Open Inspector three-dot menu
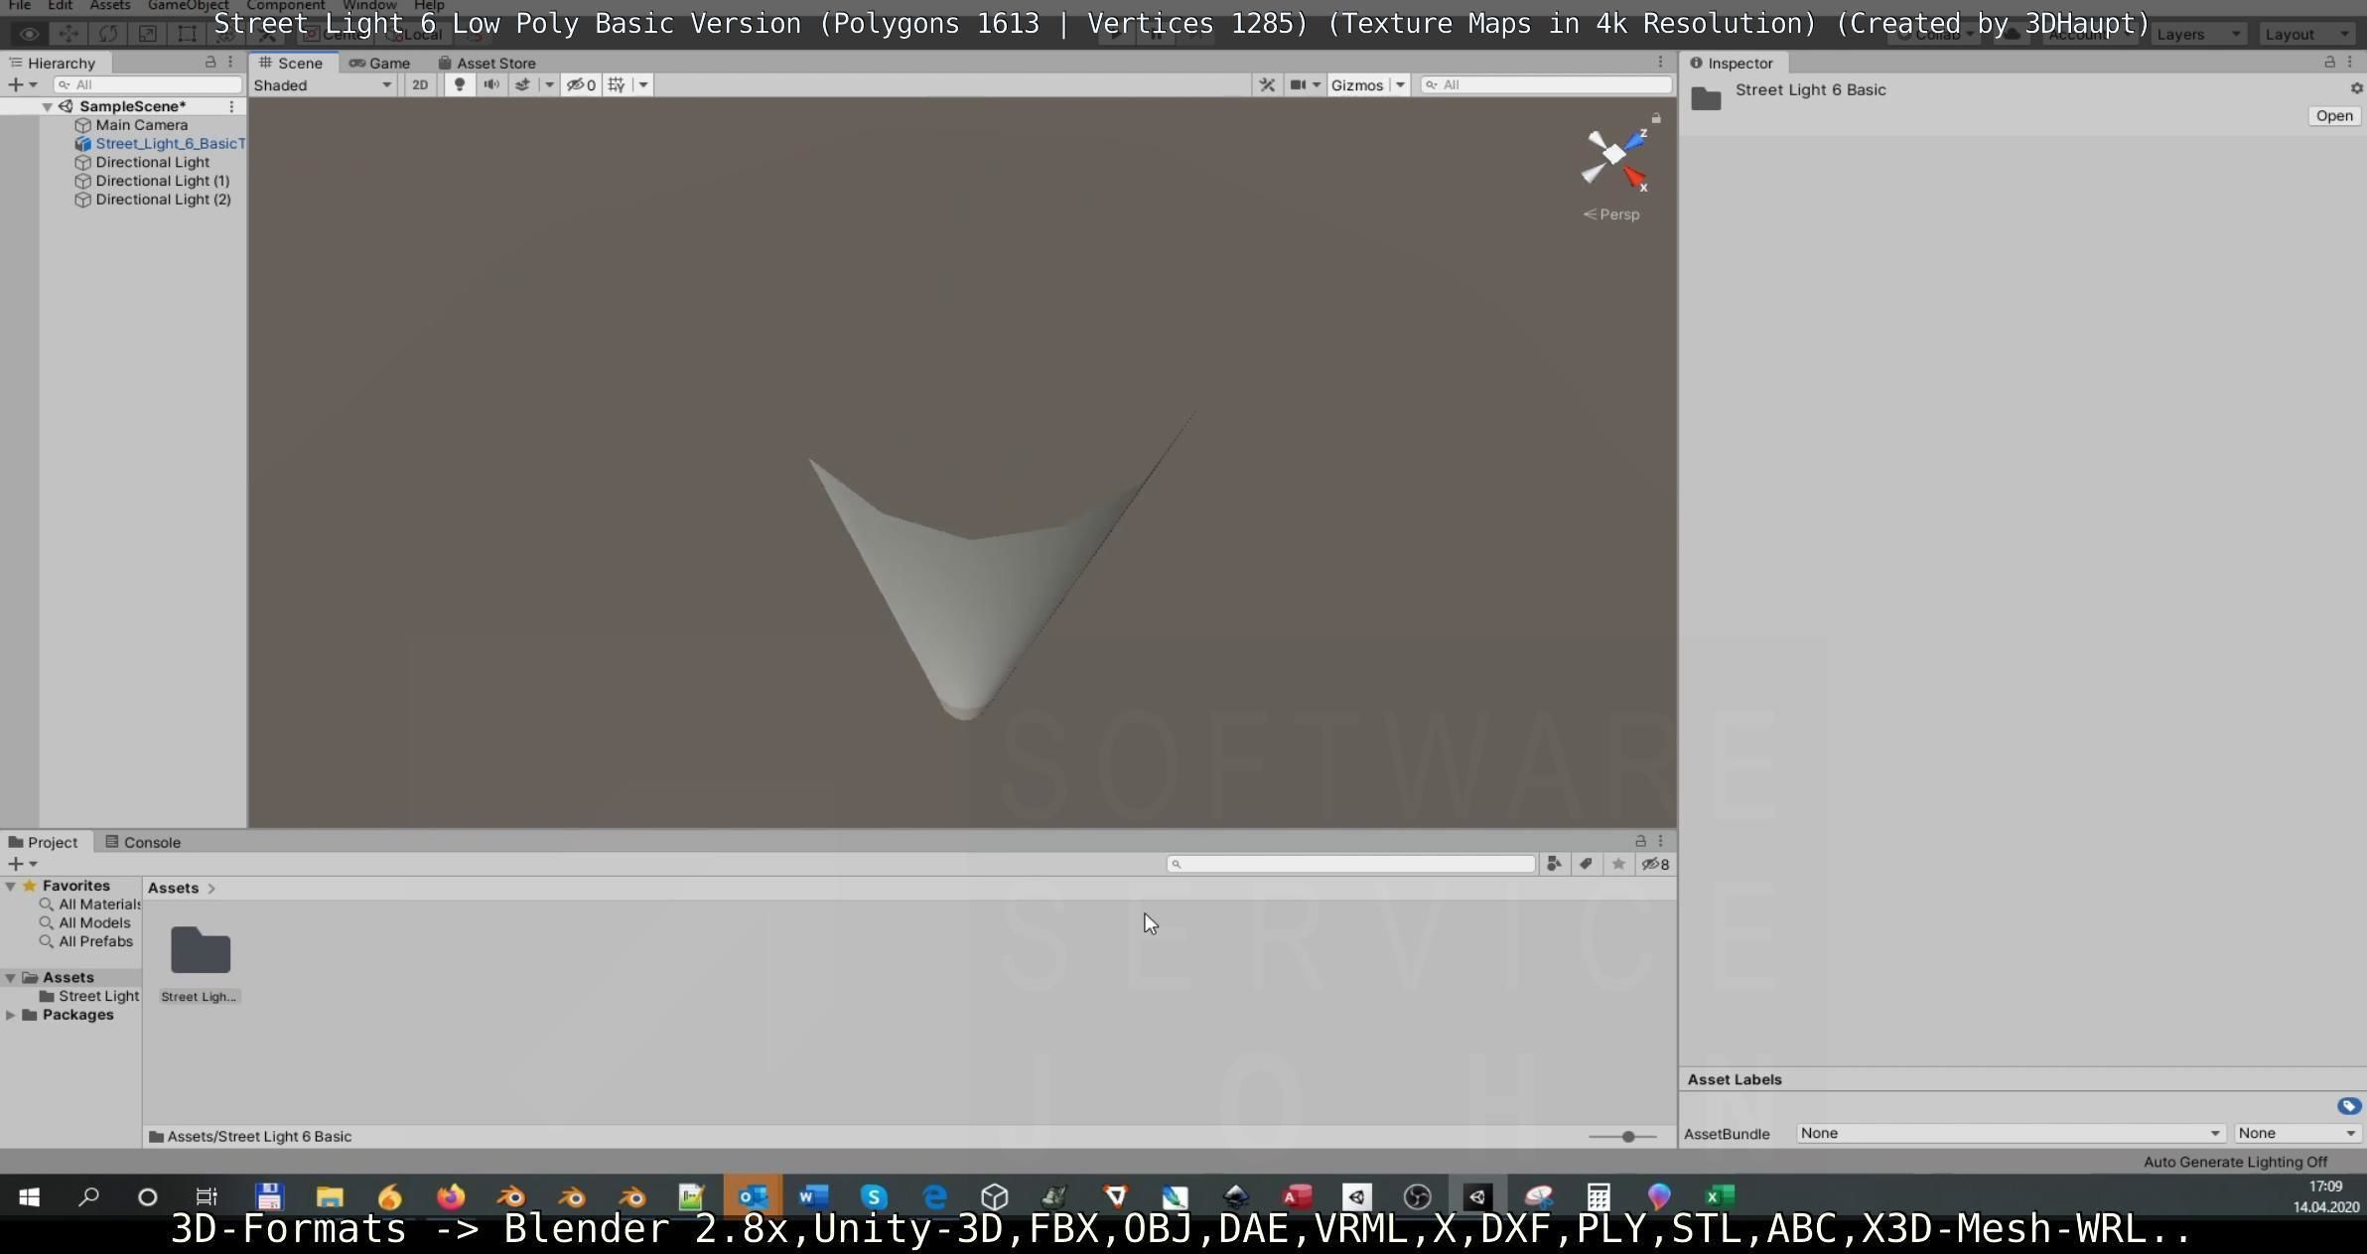Screen dimensions: 2367x1254 pyautogui.click(x=2349, y=62)
